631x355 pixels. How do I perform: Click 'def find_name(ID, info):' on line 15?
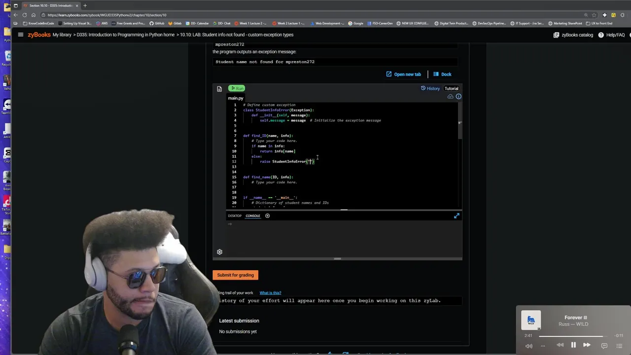pyautogui.click(x=268, y=177)
